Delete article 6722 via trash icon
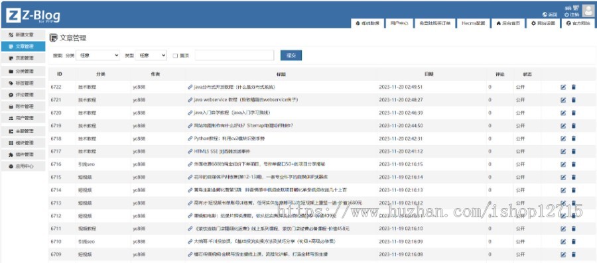The height and width of the screenshot is (263, 597). point(573,87)
